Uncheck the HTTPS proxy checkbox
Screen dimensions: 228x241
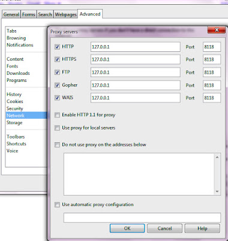pyautogui.click(x=57, y=60)
